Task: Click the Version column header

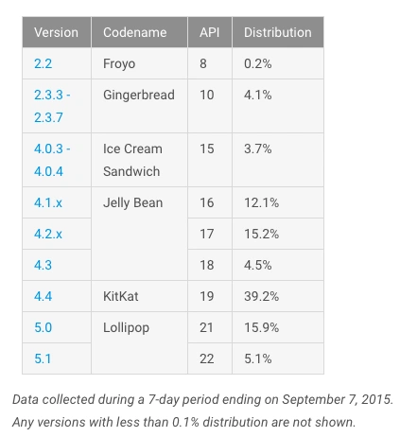Action: tap(57, 32)
